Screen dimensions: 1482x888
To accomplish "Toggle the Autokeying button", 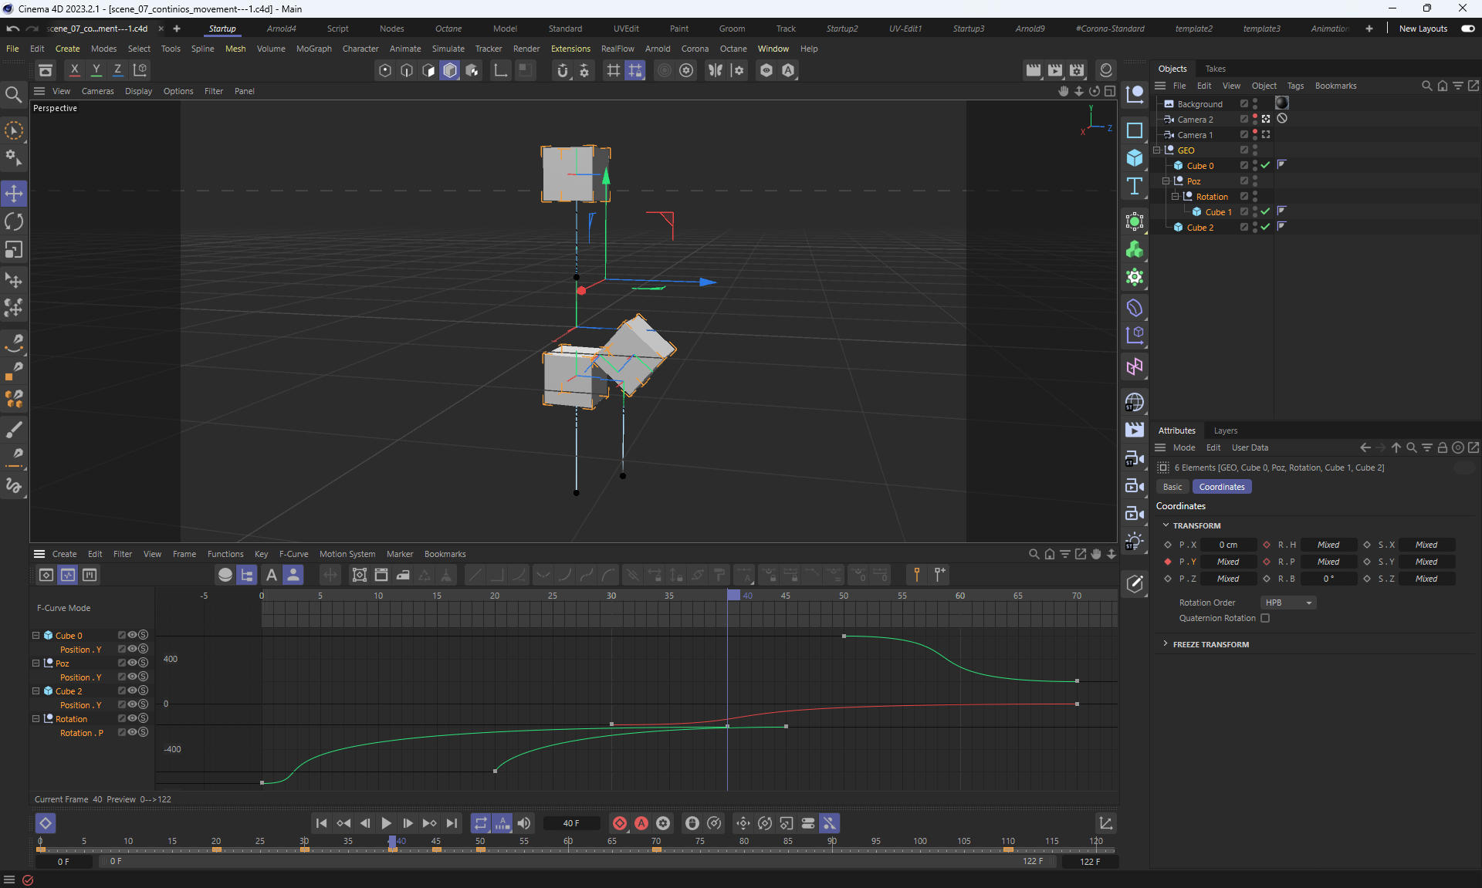I will tap(641, 823).
